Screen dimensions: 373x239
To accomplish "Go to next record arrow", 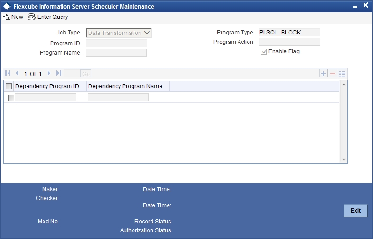I will point(49,73).
